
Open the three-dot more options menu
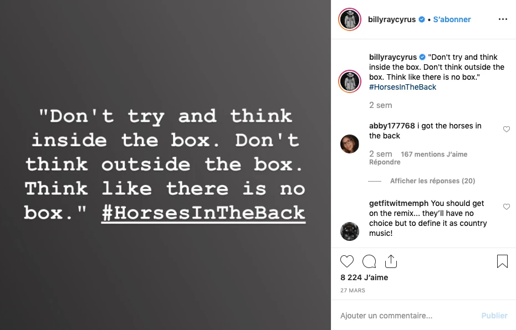click(x=503, y=19)
